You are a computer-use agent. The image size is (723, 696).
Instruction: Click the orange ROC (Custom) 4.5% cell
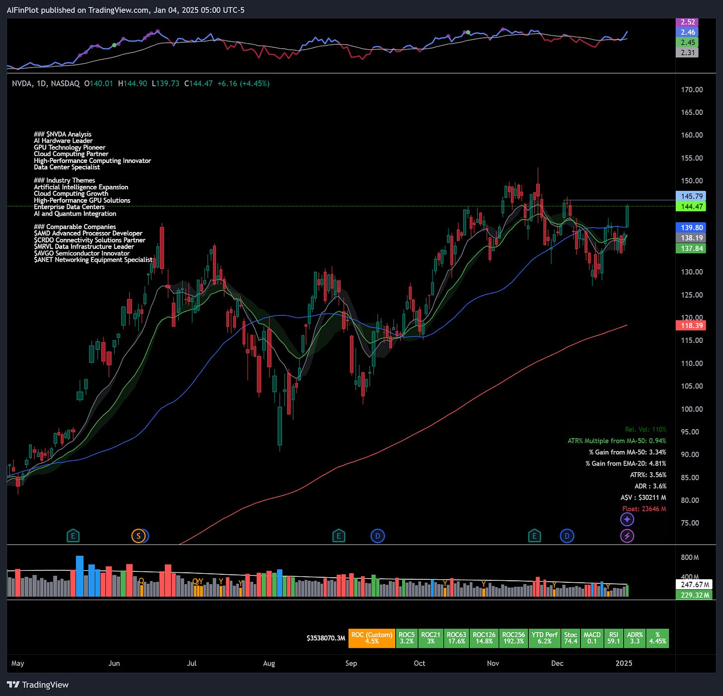(x=372, y=638)
